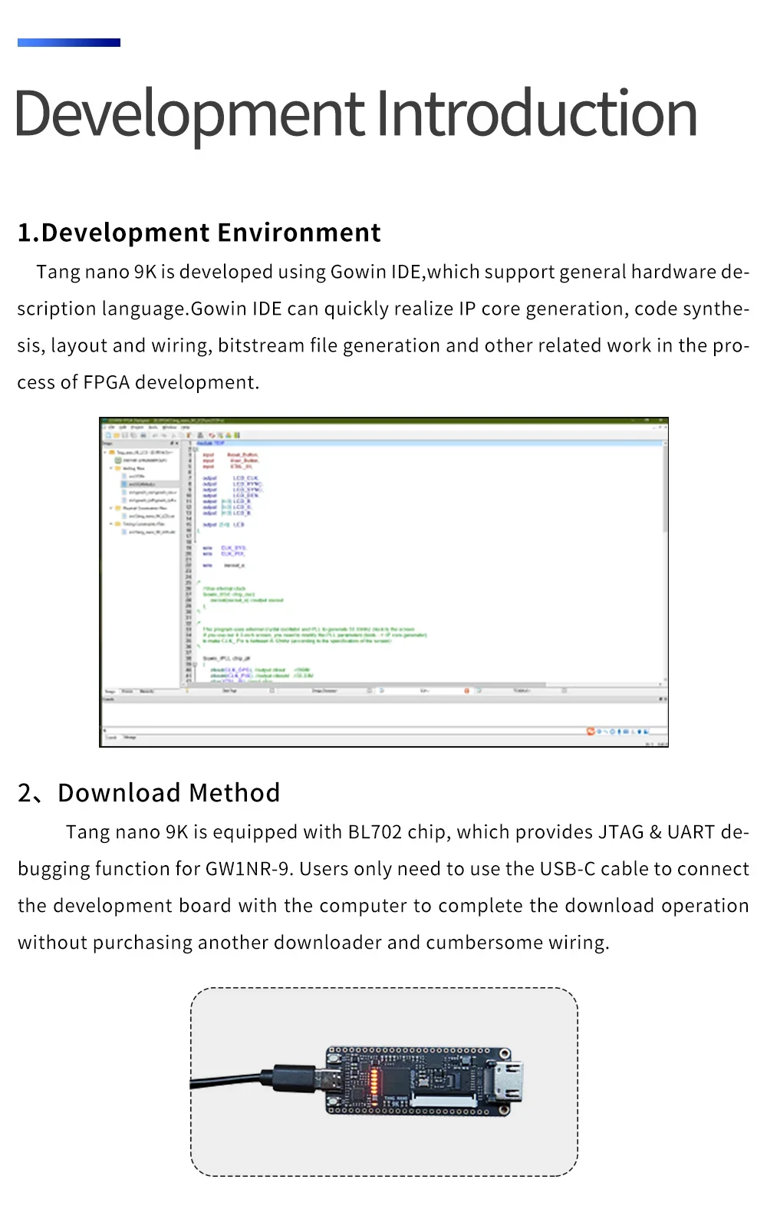Click the Tang Nano 9K board photo
Viewport: 767px width, 1219px height.
[420, 1081]
